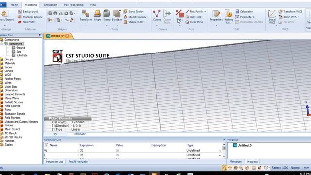Screen dimensions: 311x175
Task: Open the Messages tab
Action: tap(235, 162)
